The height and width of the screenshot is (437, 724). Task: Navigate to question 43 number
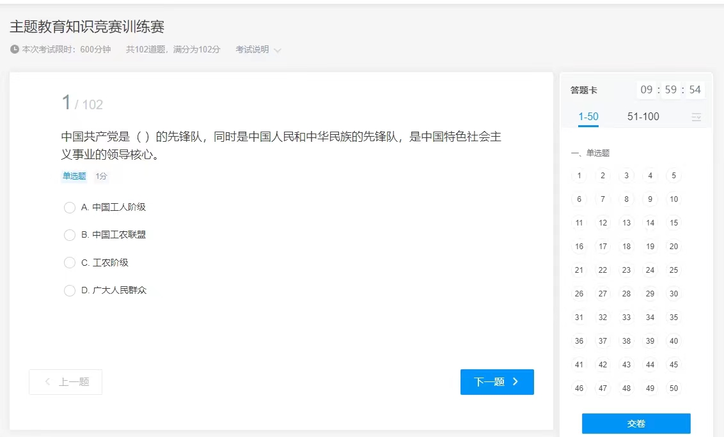click(626, 365)
